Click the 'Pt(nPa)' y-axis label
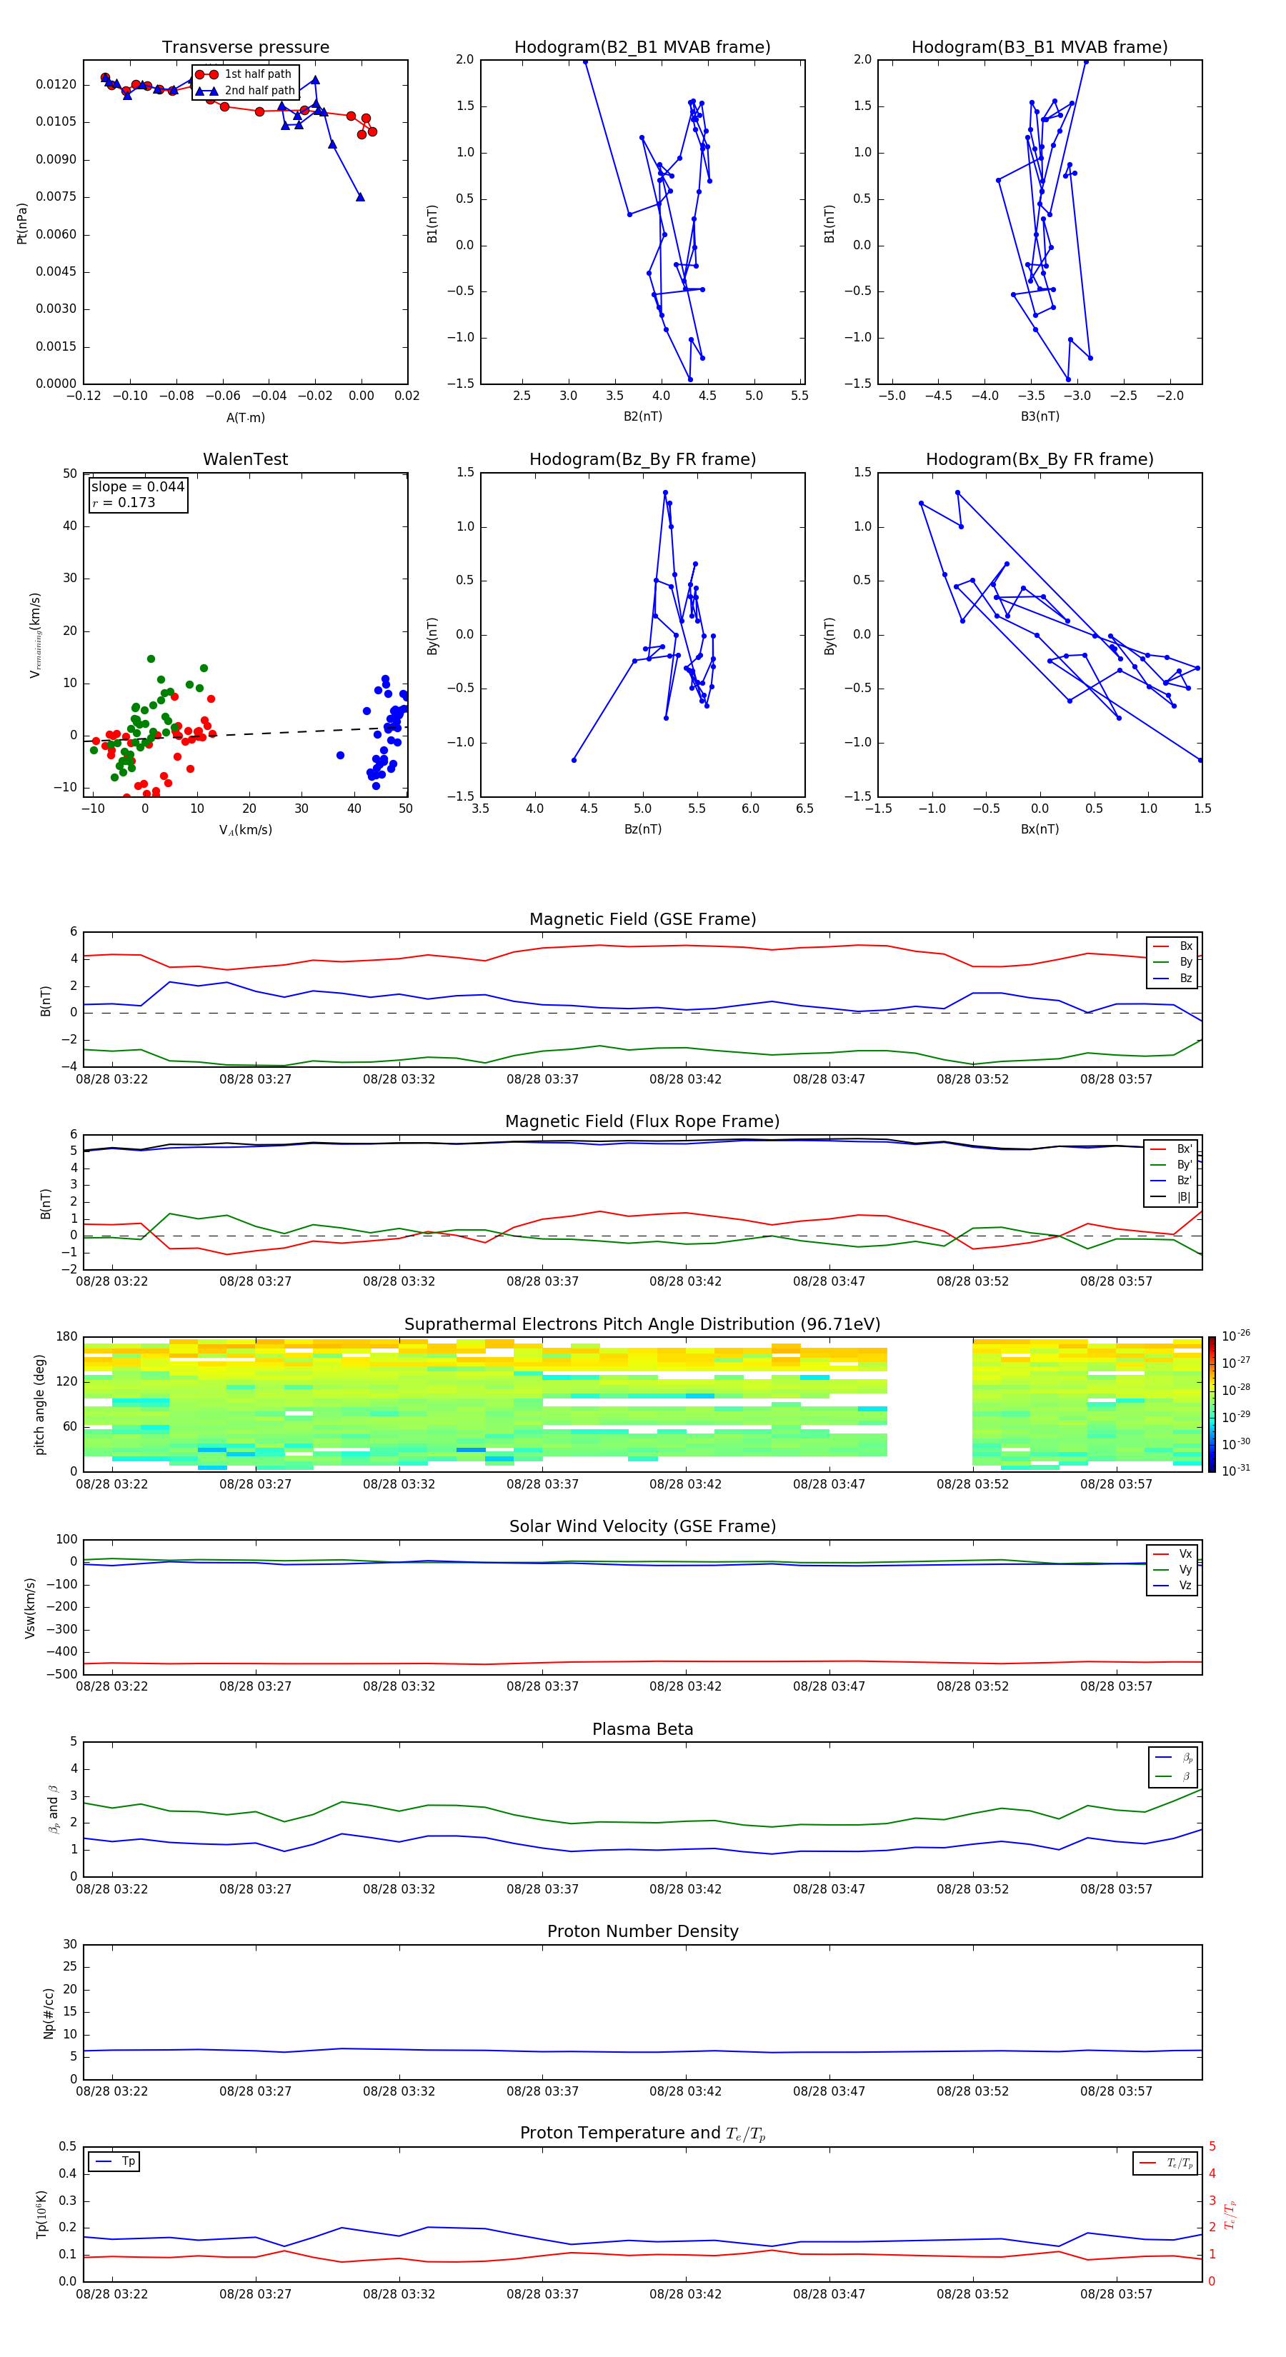 point(22,224)
